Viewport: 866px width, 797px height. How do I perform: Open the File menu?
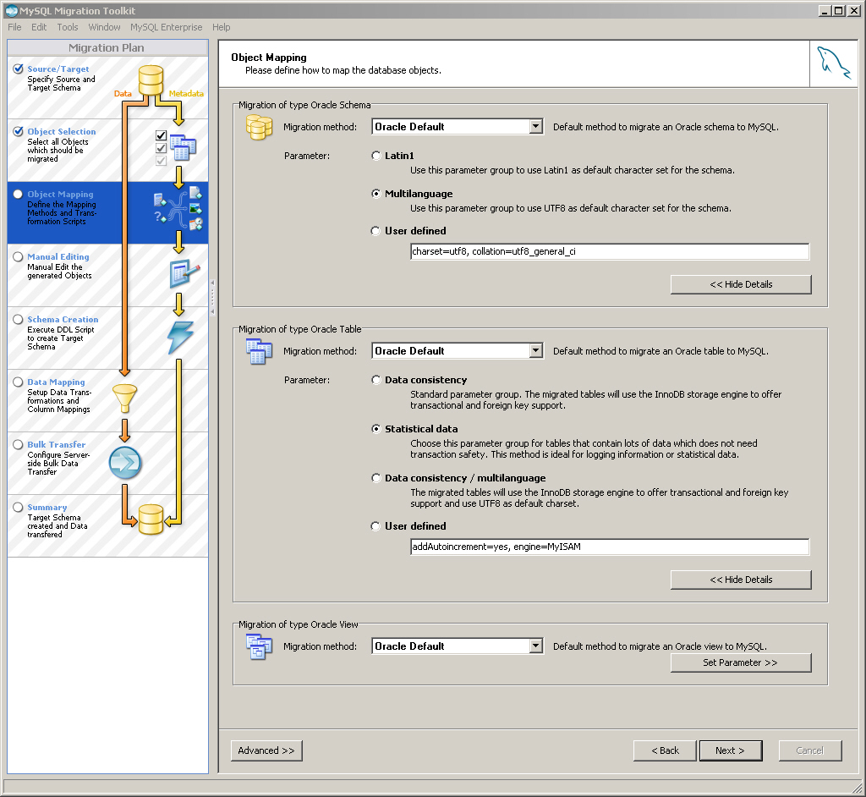15,27
